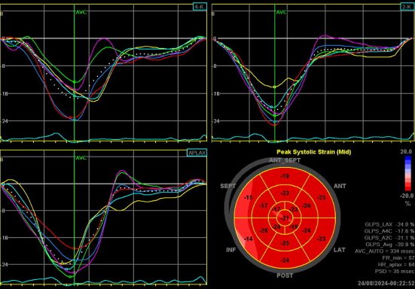Click the GLPS_Avg value readout
Image resolution: width=415 pixels, height=289 pixels.
[x=389, y=245]
